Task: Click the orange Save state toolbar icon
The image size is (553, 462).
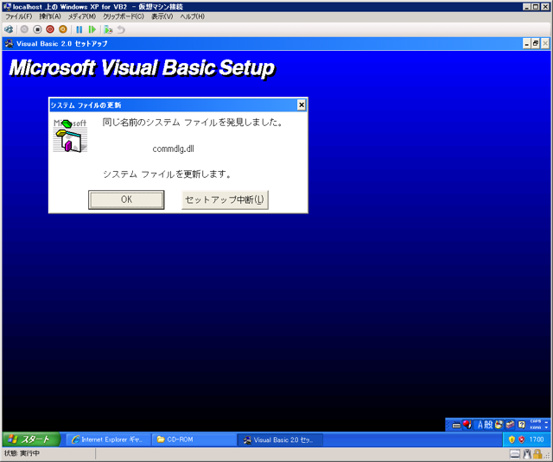Action: click(x=63, y=29)
